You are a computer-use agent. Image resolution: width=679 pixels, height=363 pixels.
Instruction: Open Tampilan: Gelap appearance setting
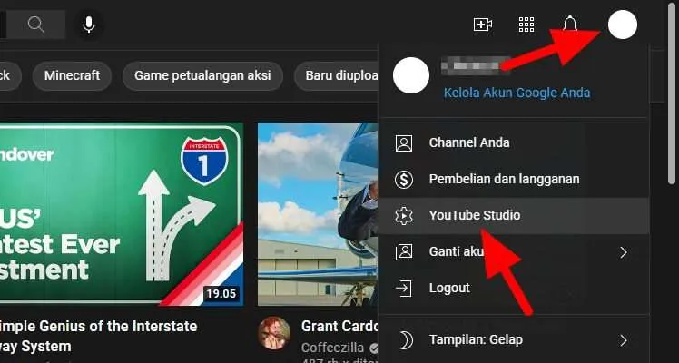[x=514, y=340]
